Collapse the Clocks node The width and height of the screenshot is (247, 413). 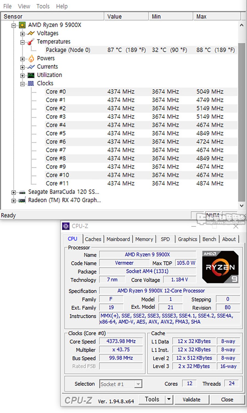point(22,84)
